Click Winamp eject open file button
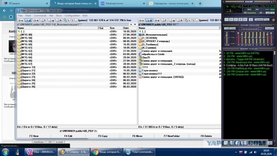Image resolution: width=277 pixels, height=156 pixels. (251, 19)
